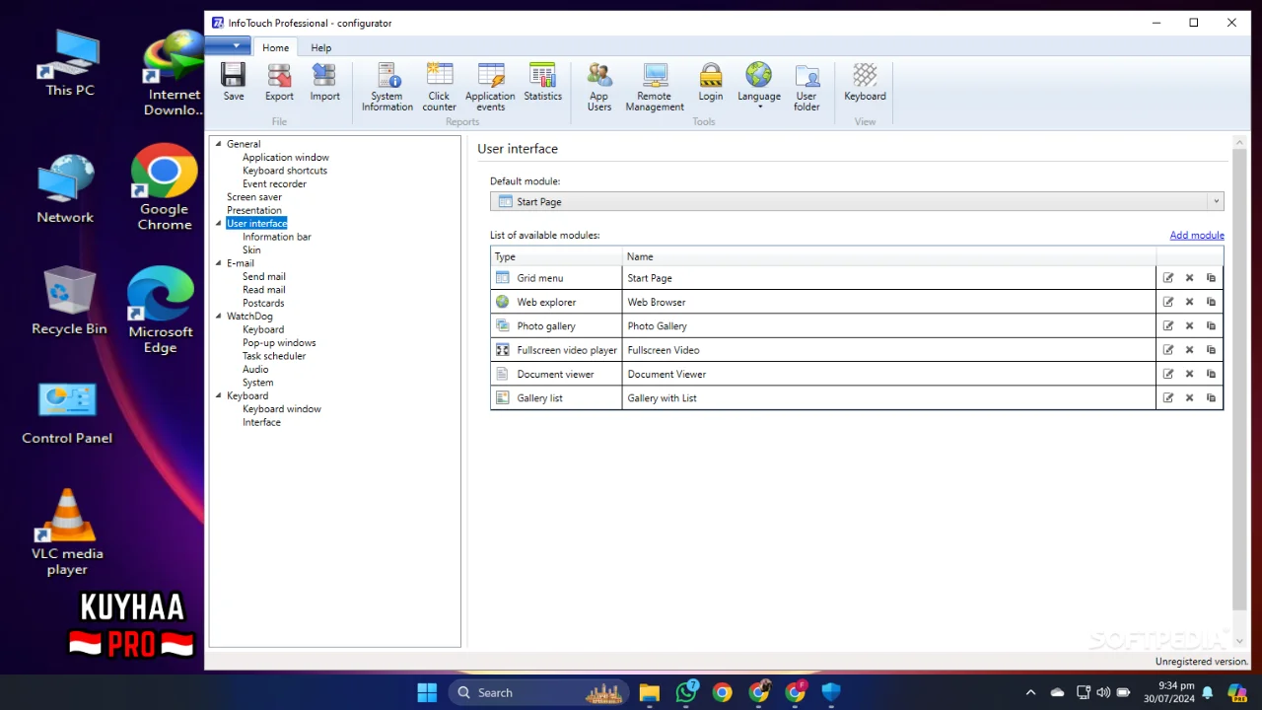Open Application events report

click(x=490, y=87)
